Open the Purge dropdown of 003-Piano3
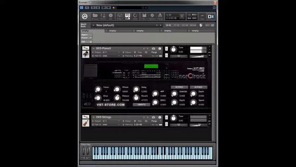 click(x=156, y=52)
